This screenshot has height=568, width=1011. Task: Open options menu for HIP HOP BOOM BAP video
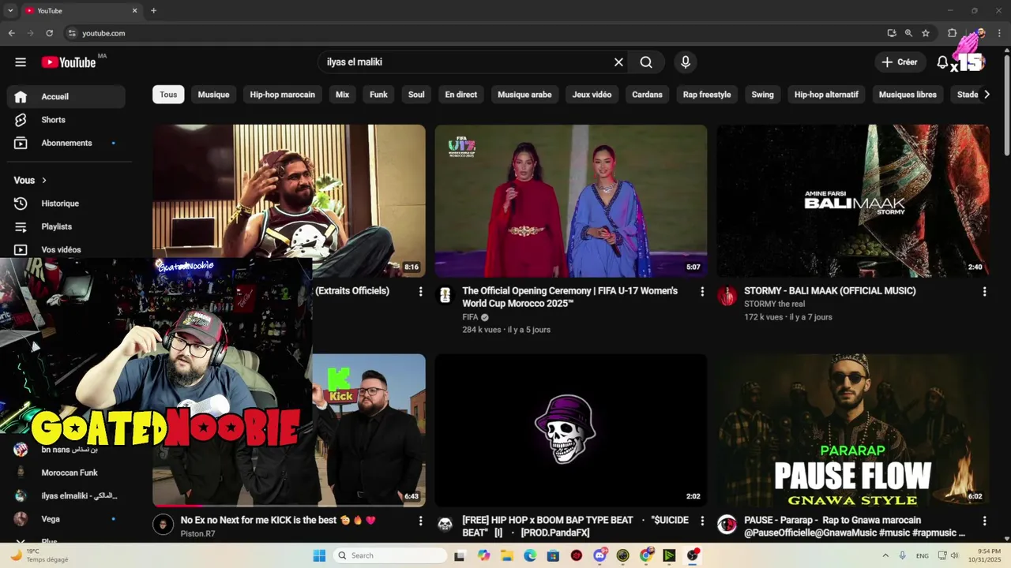click(702, 521)
